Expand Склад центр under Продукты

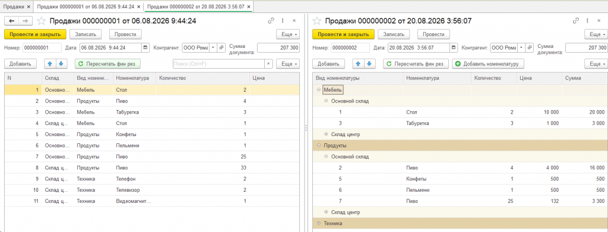326,212
